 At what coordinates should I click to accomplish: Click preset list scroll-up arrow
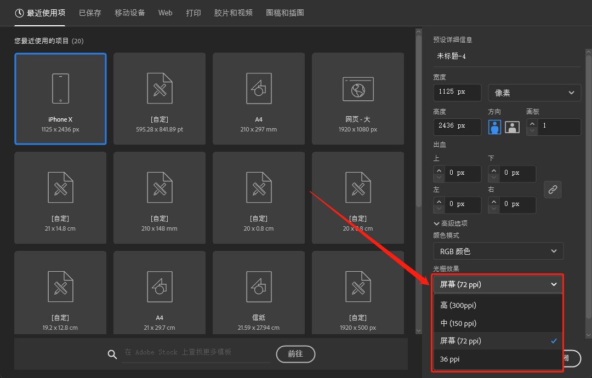click(418, 32)
